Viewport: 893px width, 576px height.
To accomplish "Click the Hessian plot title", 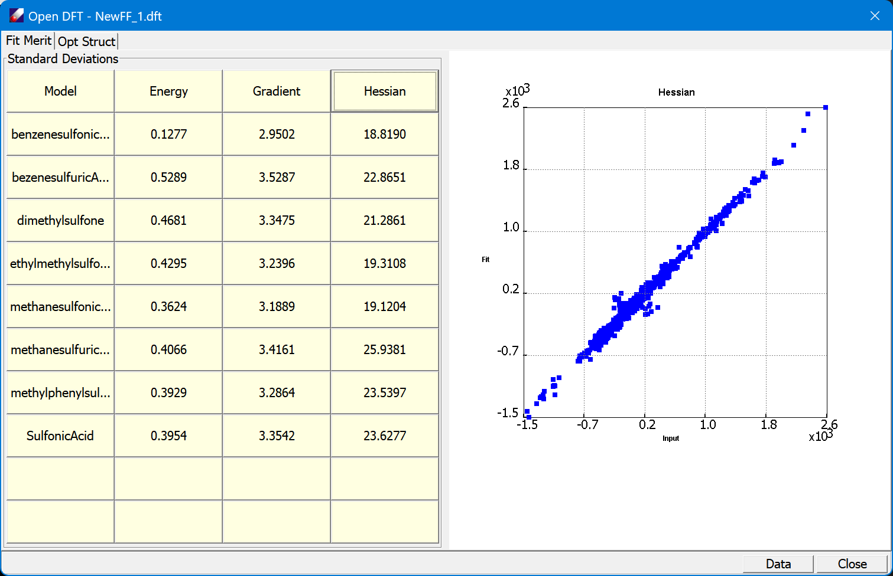I will point(676,92).
